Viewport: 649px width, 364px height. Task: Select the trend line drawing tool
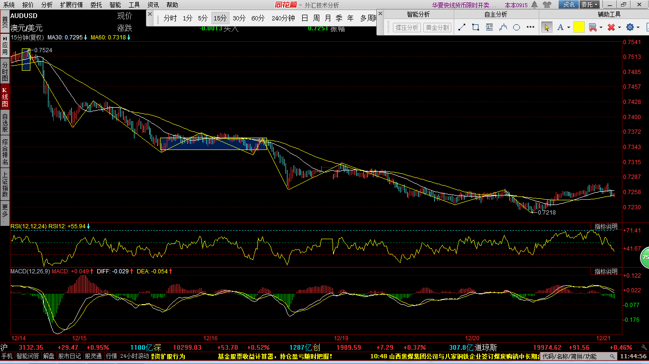pyautogui.click(x=462, y=28)
